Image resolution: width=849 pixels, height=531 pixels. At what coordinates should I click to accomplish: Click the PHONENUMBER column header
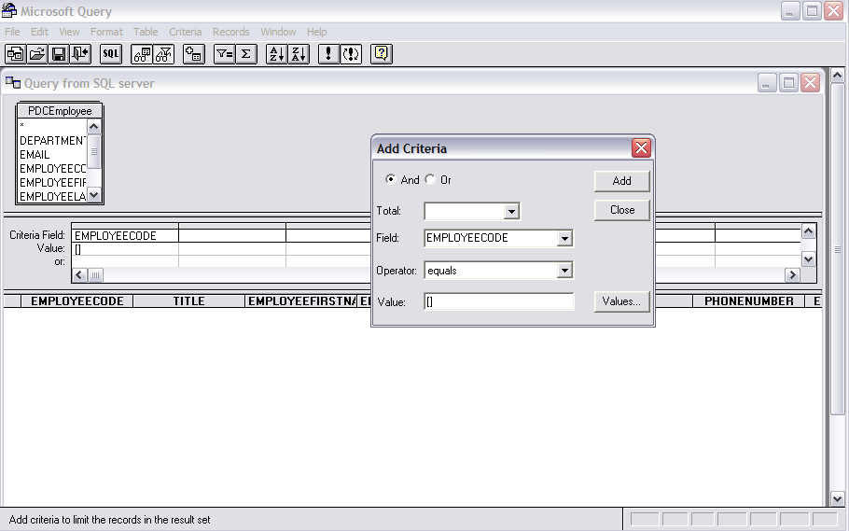[749, 301]
